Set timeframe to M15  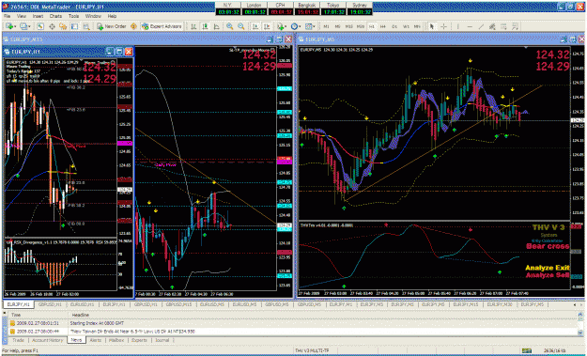click(x=348, y=26)
